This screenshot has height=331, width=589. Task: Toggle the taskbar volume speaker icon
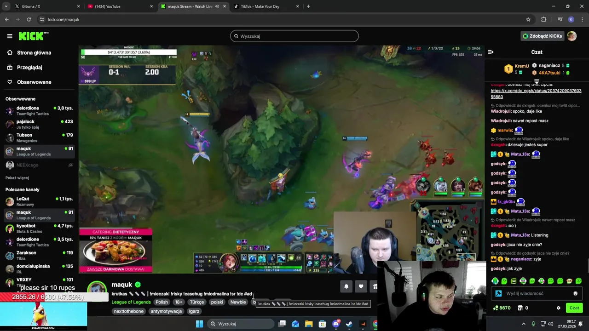coord(550,324)
